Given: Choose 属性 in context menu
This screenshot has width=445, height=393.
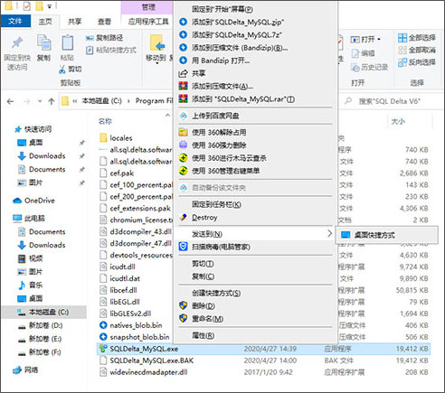Looking at the screenshot, I should [256, 335].
